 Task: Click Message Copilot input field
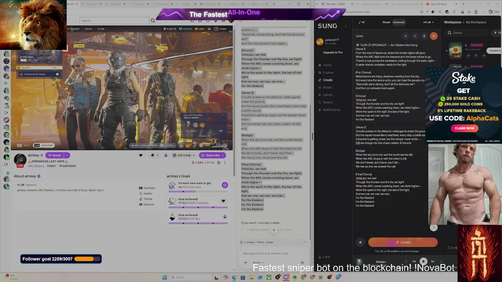coord(273,253)
